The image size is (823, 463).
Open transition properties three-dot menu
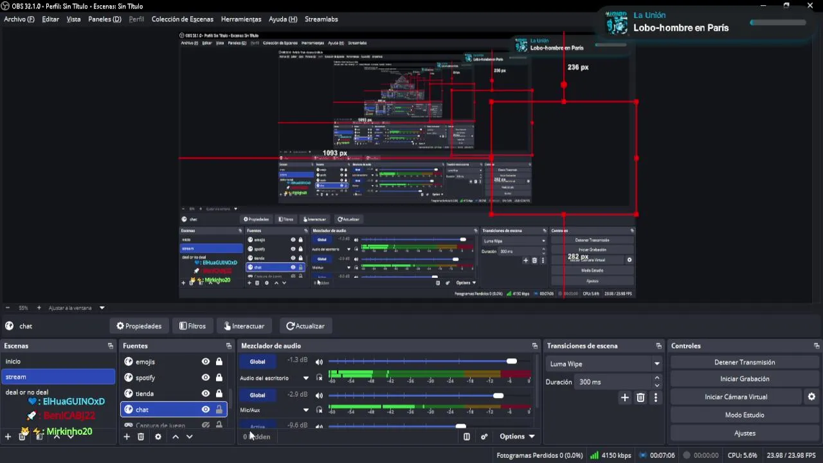coord(656,398)
